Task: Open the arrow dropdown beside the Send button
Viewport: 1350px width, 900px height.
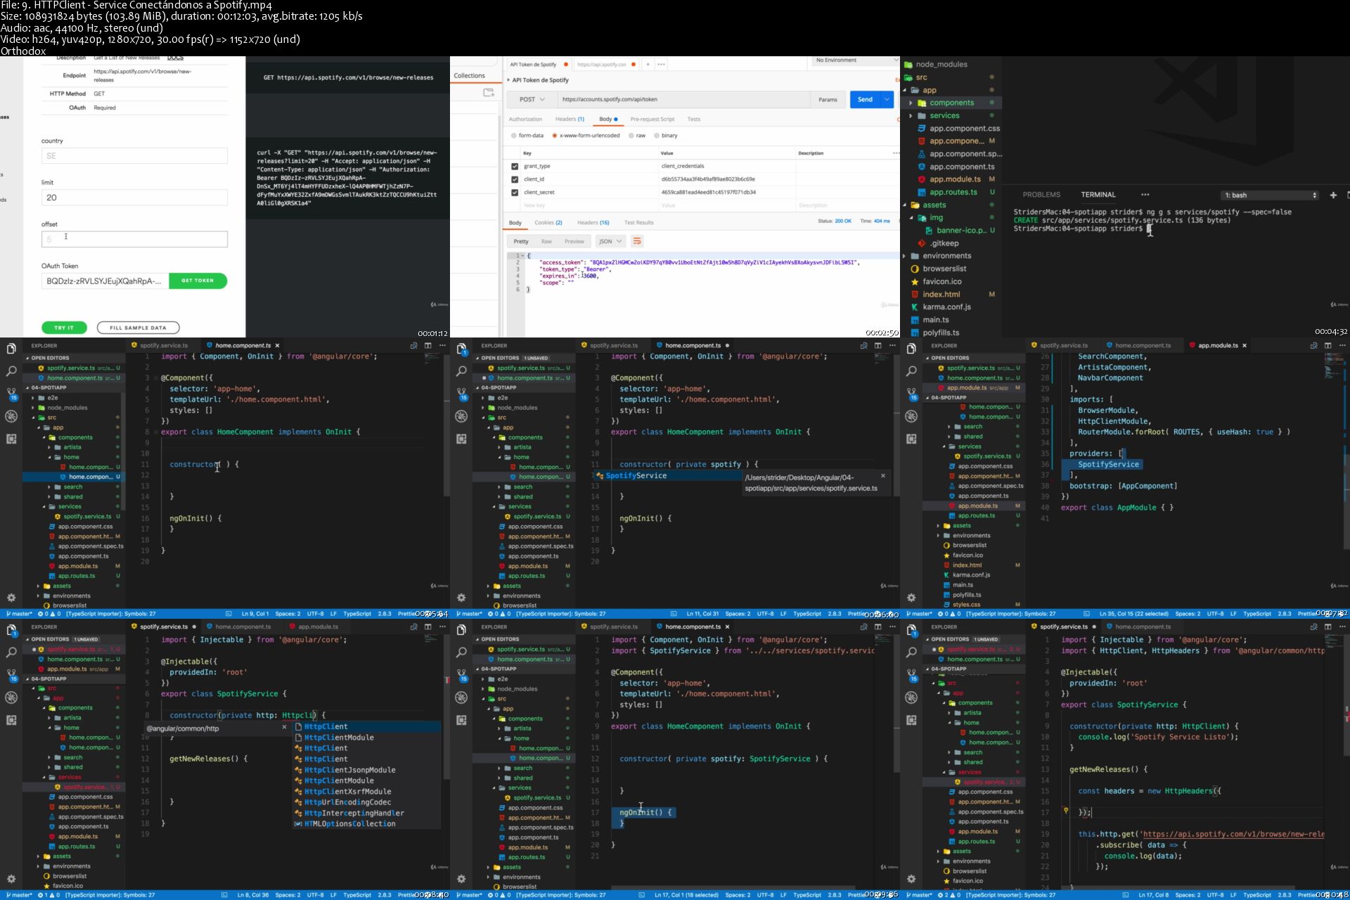Action: pyautogui.click(x=888, y=100)
